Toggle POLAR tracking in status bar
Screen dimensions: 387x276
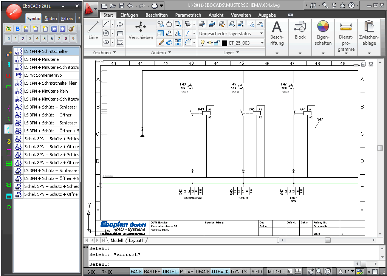[x=187, y=271]
